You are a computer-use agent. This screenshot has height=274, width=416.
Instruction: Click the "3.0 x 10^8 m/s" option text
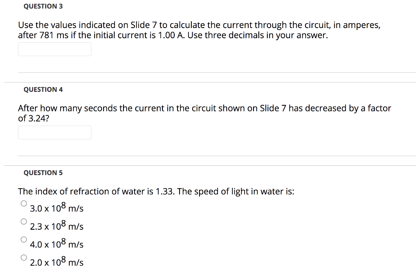[56, 209]
